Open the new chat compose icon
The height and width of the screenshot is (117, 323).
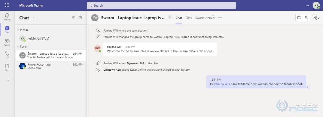click(81, 18)
